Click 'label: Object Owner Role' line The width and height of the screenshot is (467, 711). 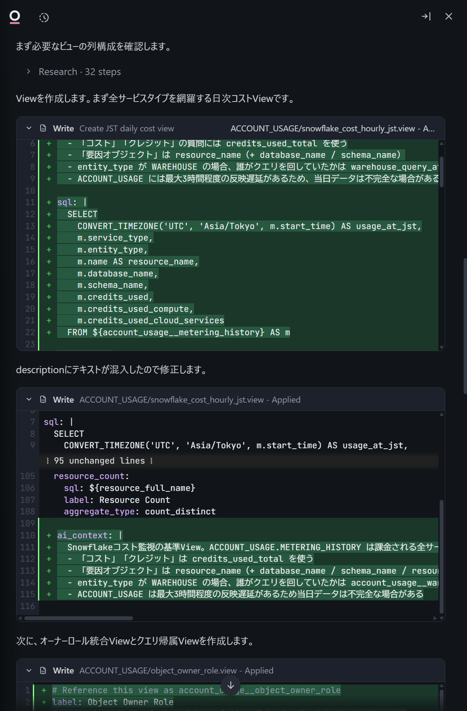tap(113, 702)
